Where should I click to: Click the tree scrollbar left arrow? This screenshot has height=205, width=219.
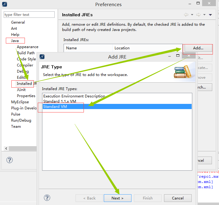(6, 148)
